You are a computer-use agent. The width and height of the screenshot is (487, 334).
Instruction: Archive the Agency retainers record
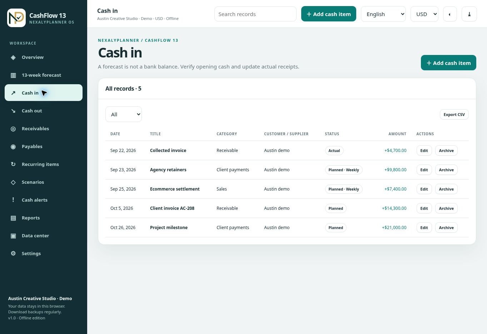446,170
